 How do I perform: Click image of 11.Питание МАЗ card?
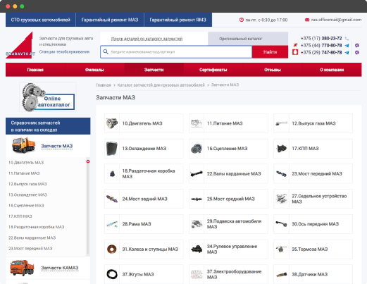(x=197, y=123)
